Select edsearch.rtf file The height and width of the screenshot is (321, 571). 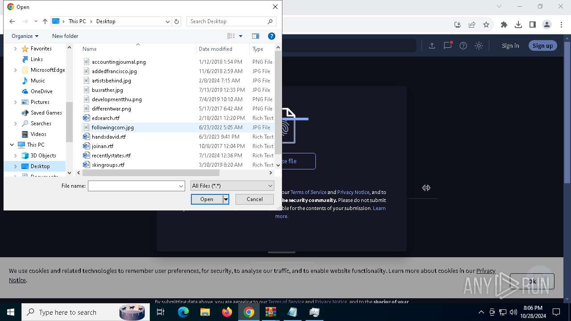click(x=105, y=118)
